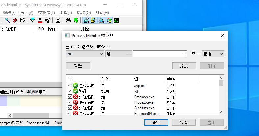
Task: Open the 工具(T) menu
Action: coord(65,13)
